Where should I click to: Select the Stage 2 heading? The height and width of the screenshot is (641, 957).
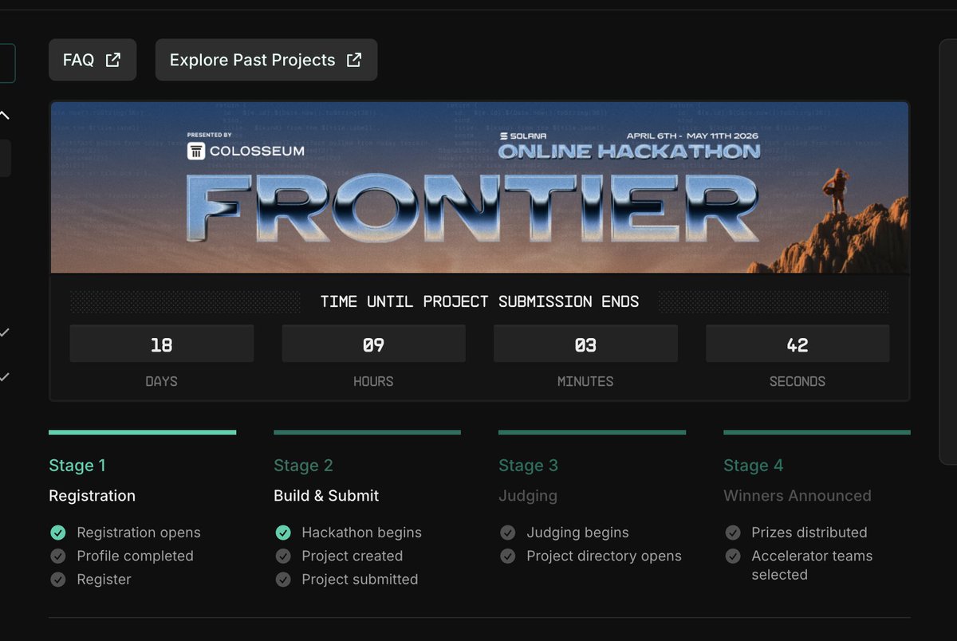click(x=303, y=466)
